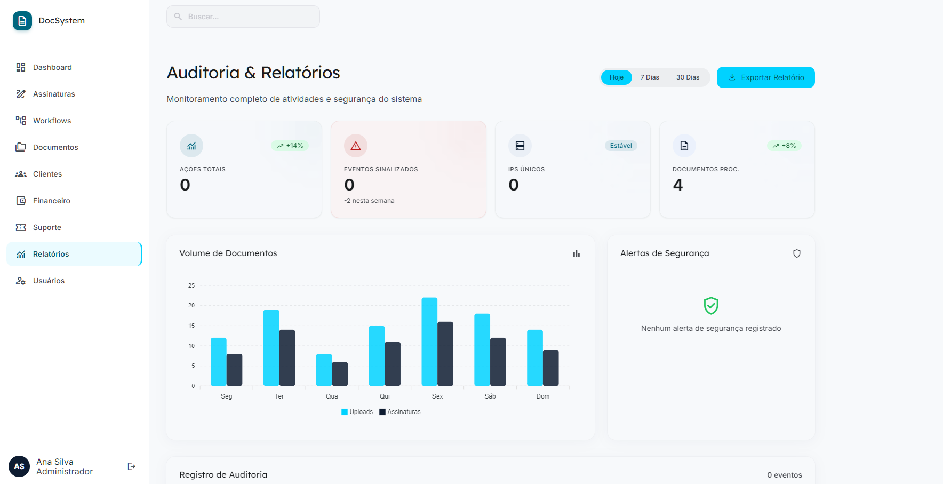Click the Buscar search field
Viewport: 943px width, 484px height.
click(243, 17)
